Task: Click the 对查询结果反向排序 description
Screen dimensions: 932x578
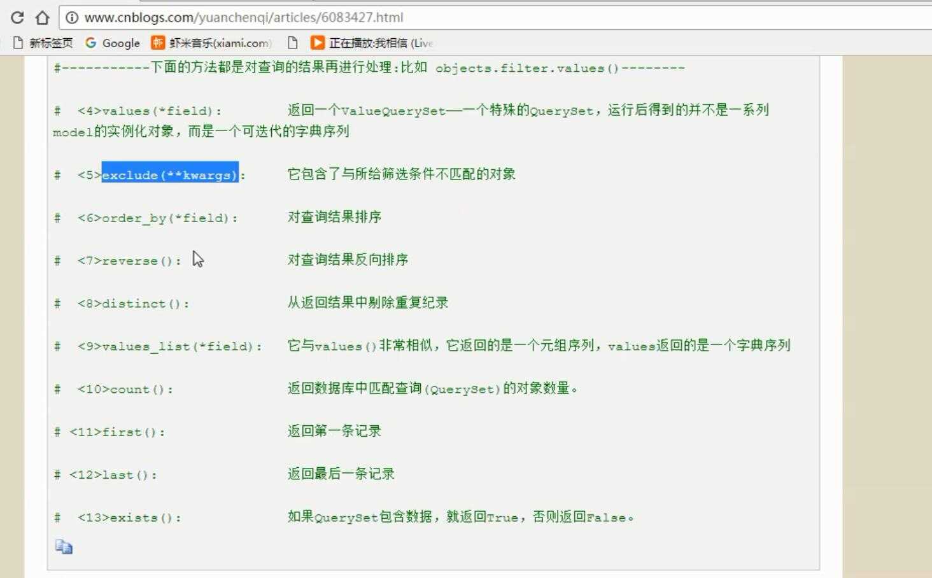Action: tap(348, 260)
